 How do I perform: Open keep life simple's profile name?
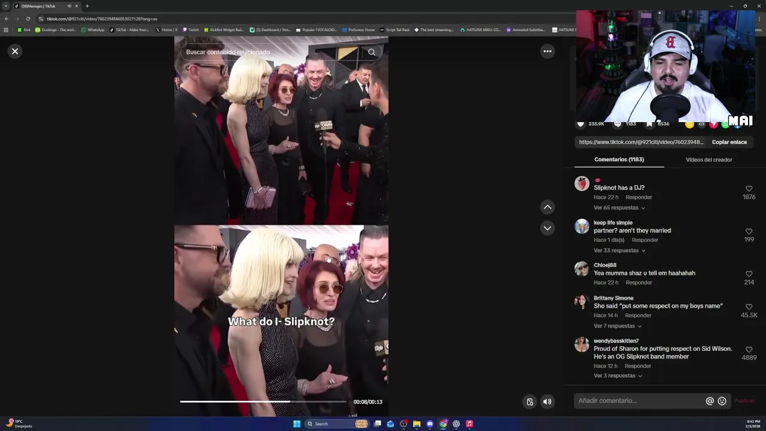pos(613,223)
